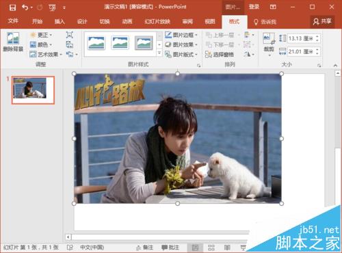The width and height of the screenshot is (342, 253).
Task: Click 删除背景 remove background button
Action: pos(13,42)
